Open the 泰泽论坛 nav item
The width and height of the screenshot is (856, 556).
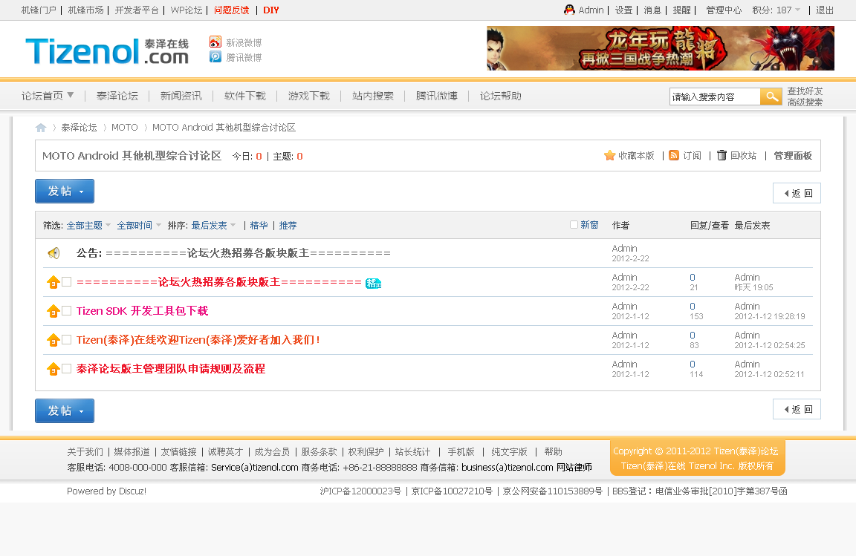point(117,96)
